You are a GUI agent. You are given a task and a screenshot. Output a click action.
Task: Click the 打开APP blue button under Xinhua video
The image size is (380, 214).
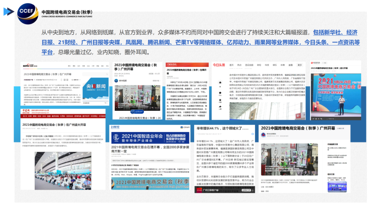137,112
